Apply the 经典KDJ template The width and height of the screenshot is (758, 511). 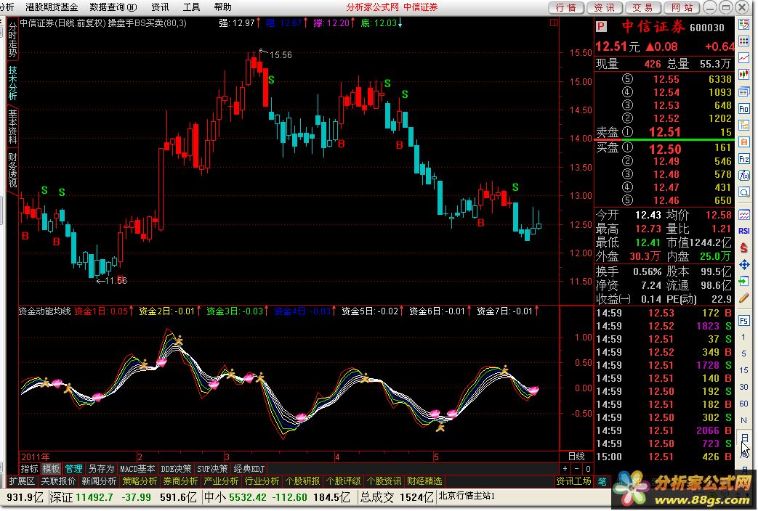[x=249, y=468]
